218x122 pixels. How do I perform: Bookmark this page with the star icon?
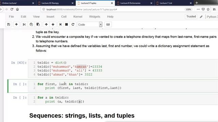208,9
